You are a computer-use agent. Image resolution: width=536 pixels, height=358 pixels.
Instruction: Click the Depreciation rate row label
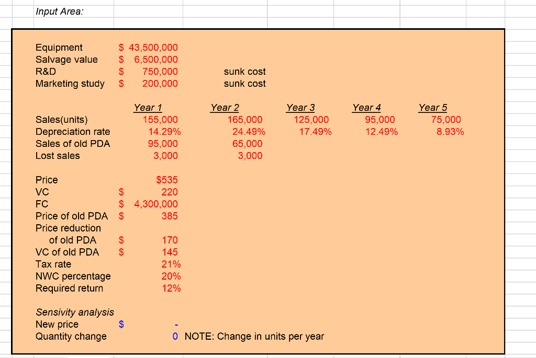pos(73,132)
